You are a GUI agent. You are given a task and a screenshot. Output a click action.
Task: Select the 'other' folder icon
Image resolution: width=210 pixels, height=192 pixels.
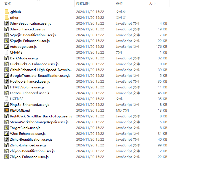[7, 18]
